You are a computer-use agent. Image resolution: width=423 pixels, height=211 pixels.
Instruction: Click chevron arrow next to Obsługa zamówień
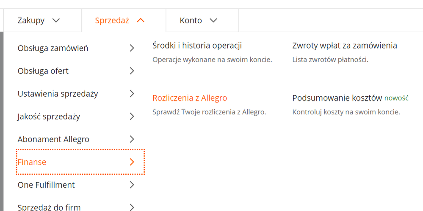[x=132, y=48]
